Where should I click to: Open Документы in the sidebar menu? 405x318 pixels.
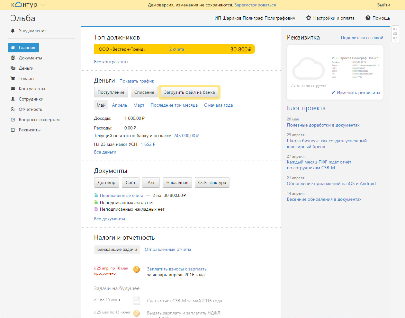coord(30,58)
